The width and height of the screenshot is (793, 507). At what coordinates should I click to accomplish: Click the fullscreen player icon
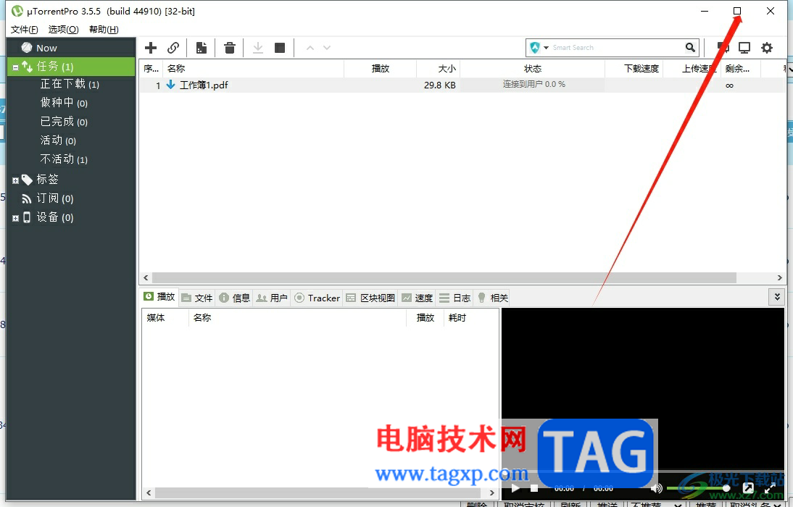(770, 488)
